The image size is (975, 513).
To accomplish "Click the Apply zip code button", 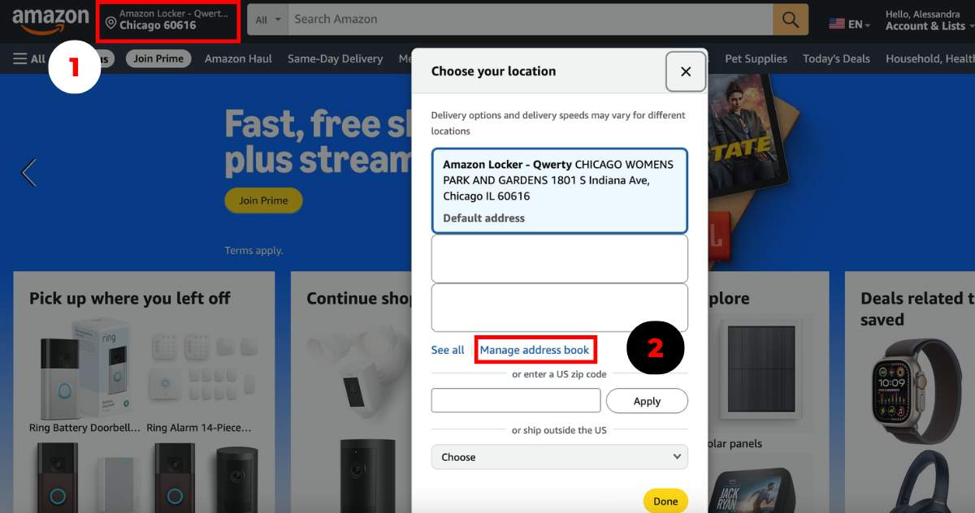I will click(x=647, y=400).
